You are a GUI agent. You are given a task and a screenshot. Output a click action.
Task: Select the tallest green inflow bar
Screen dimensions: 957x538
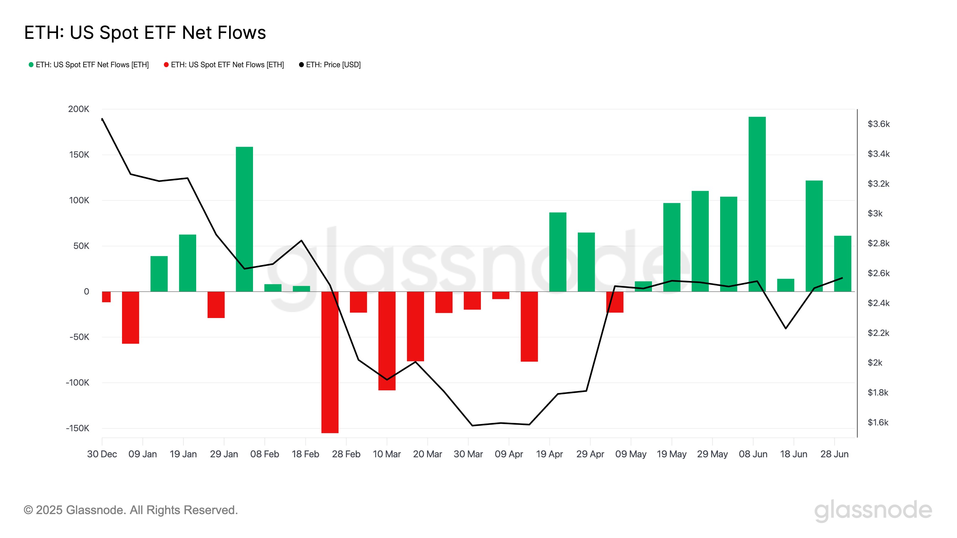pos(757,204)
